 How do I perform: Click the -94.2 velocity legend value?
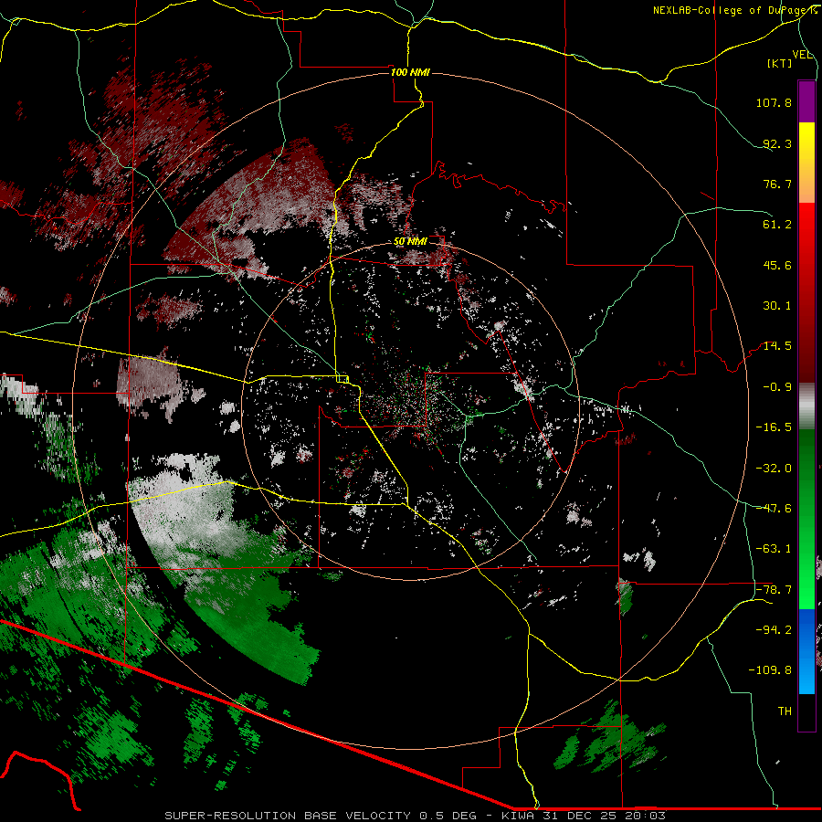(x=774, y=630)
